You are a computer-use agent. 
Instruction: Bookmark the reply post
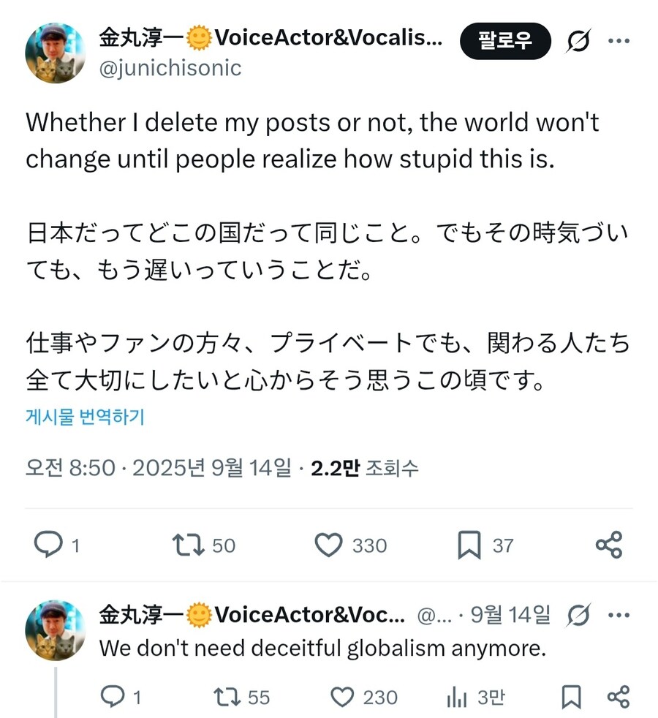tap(571, 697)
